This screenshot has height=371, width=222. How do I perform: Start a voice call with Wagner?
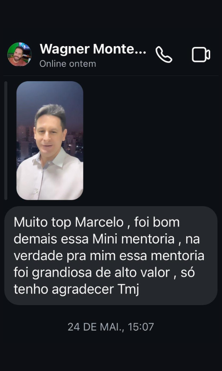(164, 55)
